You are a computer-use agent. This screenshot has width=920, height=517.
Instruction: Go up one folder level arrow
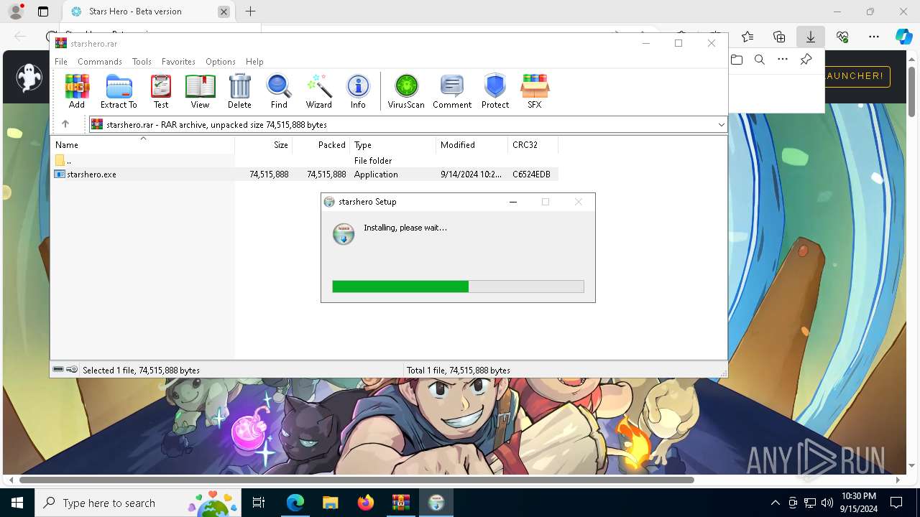(65, 124)
